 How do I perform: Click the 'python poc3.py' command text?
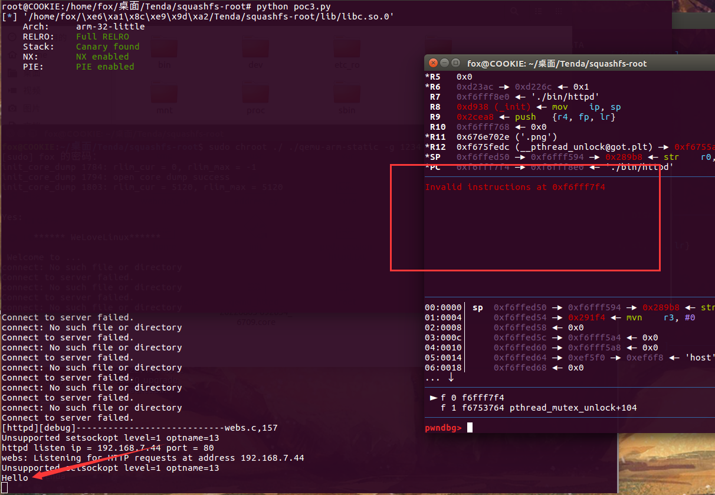coord(293,6)
